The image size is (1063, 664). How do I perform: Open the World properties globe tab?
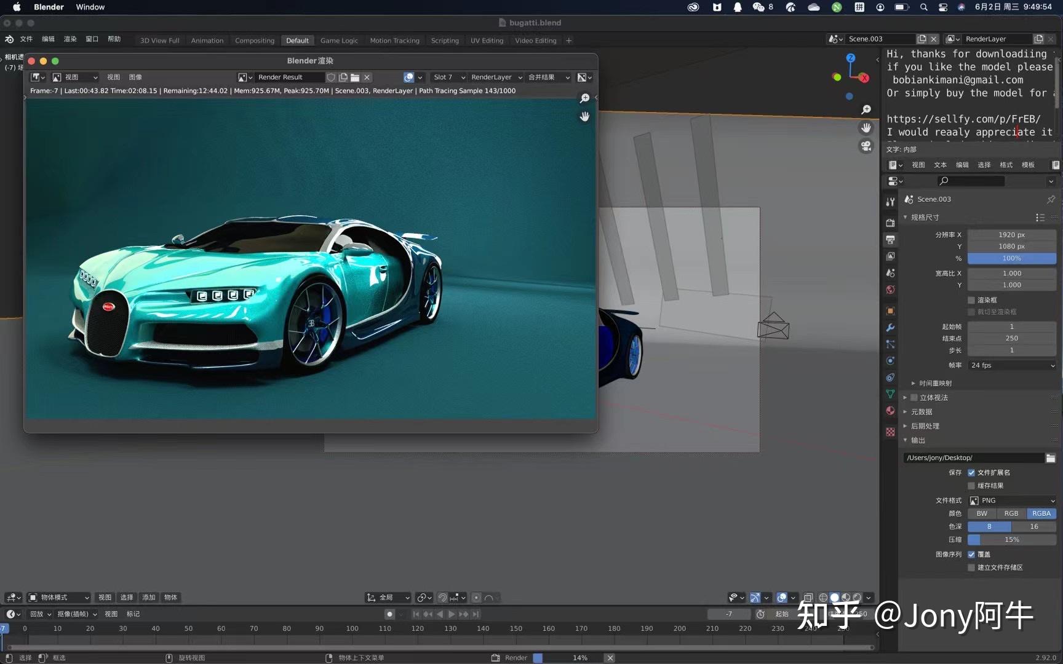(890, 289)
